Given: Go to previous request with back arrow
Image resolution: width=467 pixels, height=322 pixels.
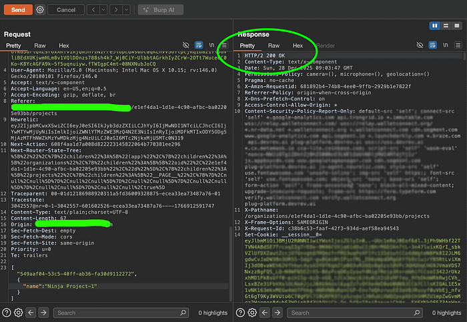Looking at the screenshot, I should [x=93, y=10].
